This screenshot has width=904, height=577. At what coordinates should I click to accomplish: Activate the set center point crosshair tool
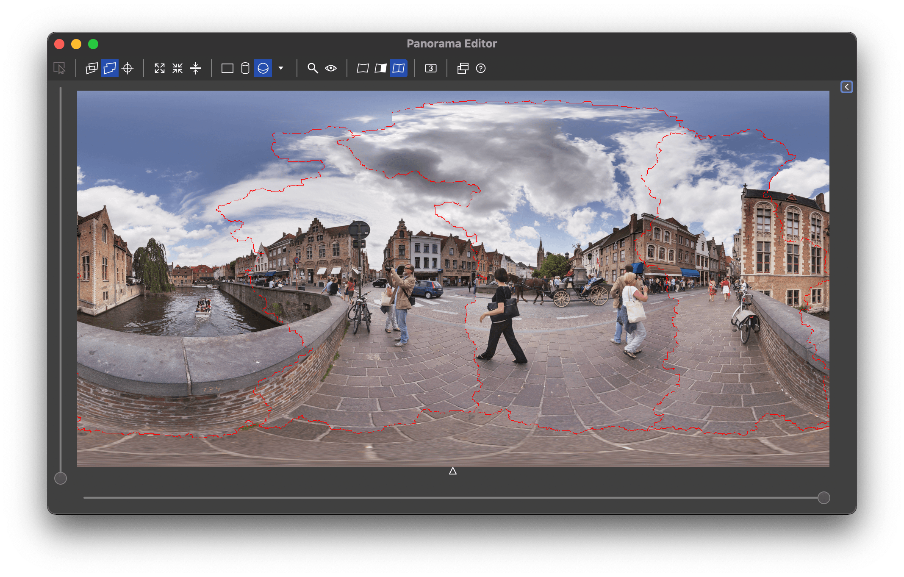pos(128,68)
